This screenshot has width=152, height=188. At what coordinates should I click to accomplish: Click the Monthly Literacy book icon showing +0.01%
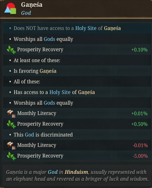(x=11, y=114)
